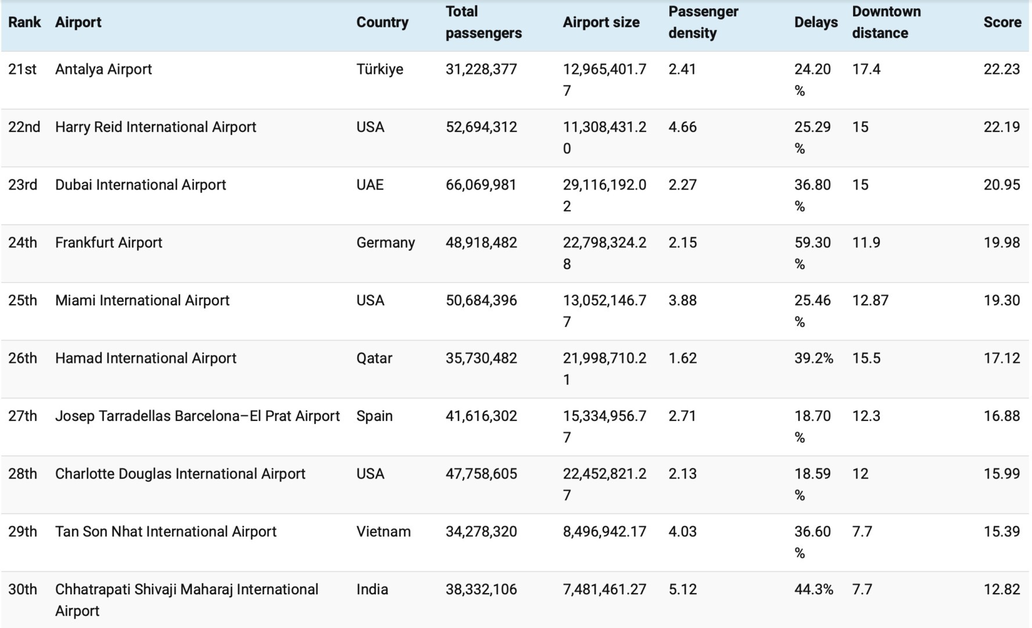Viewport: 1032px width, 628px height.
Task: Click the Score column header
Action: (1002, 22)
